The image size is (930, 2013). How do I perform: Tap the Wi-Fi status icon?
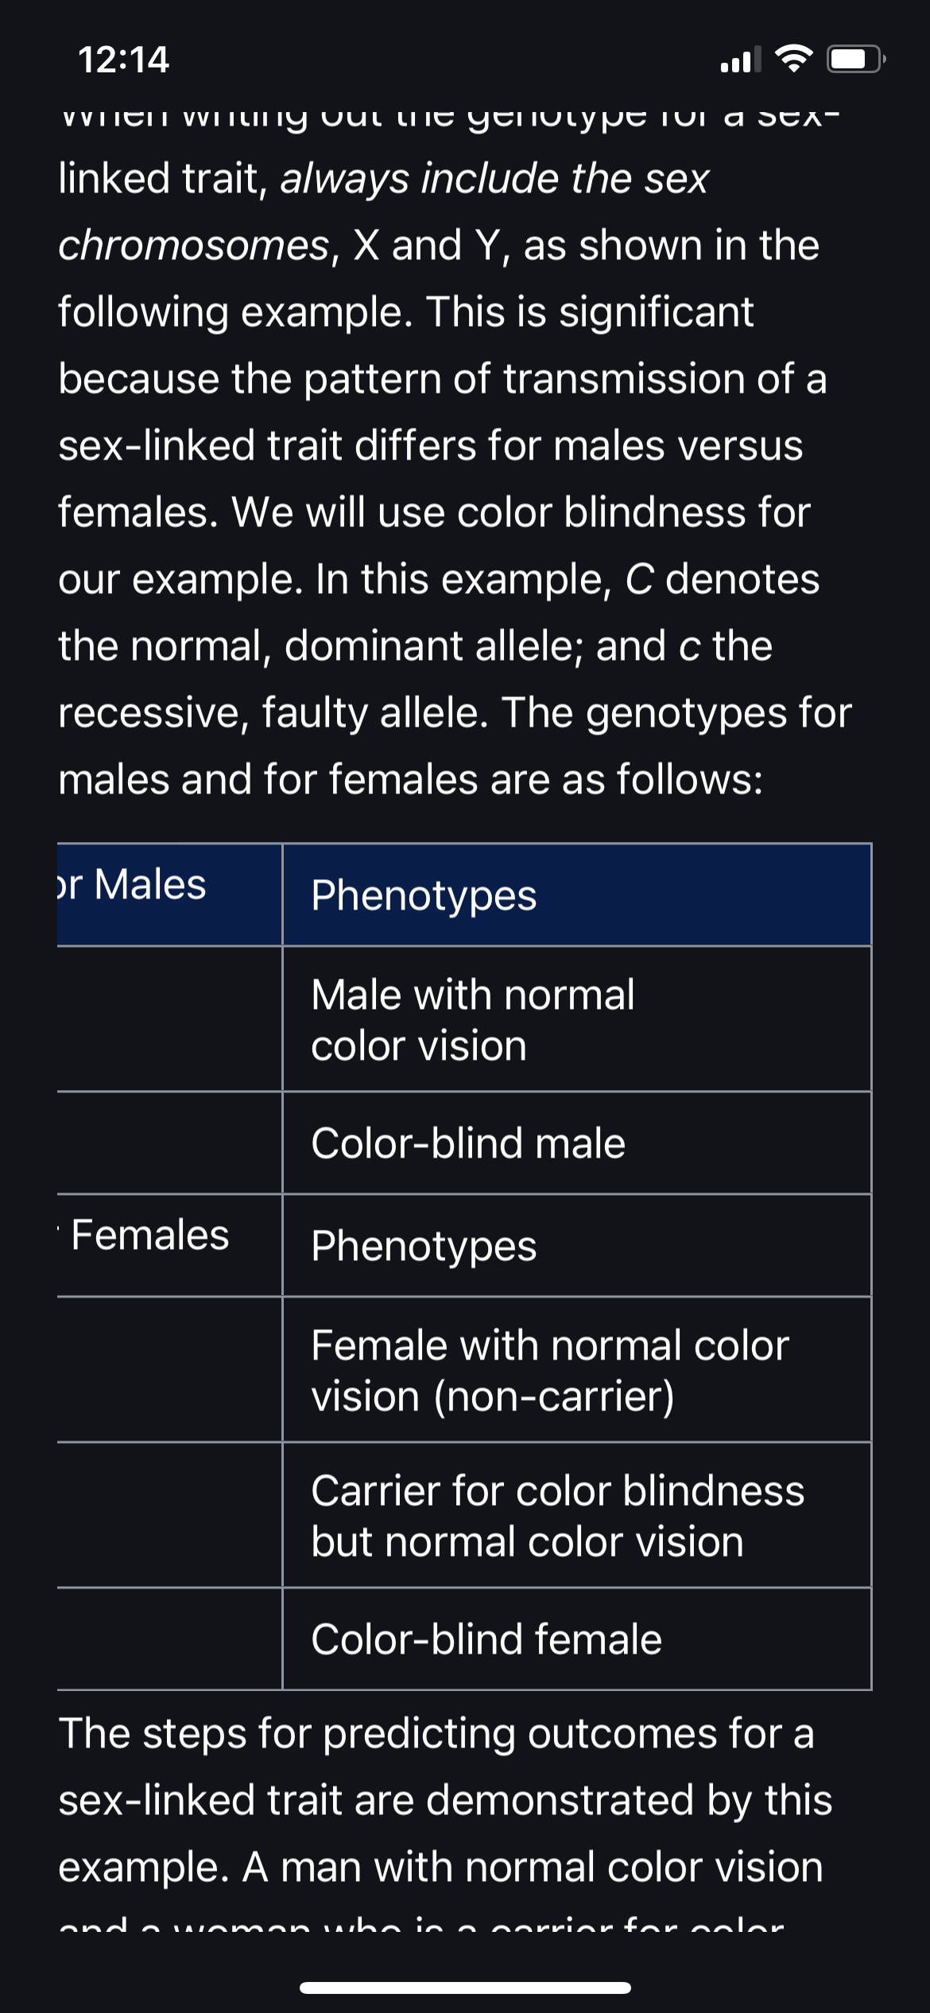tap(793, 59)
